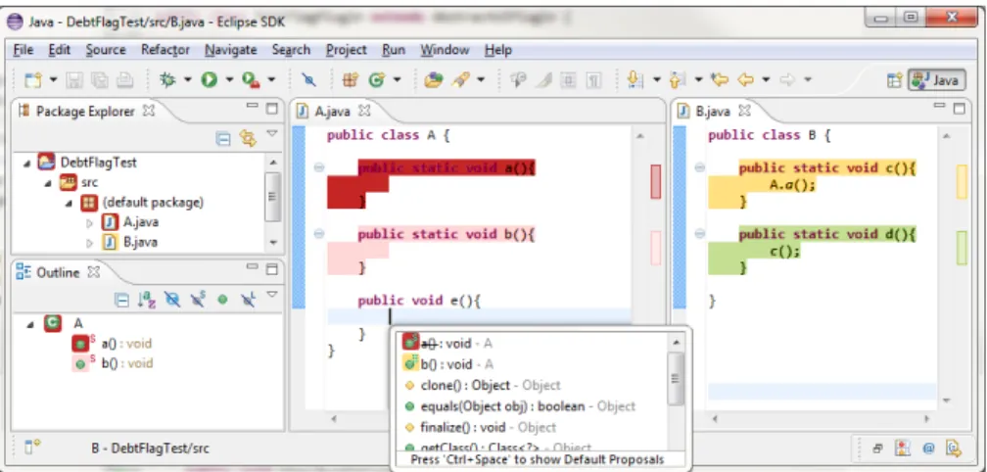Expand the A.java tree node
Screen dimensions: 987x472
[x=89, y=222]
